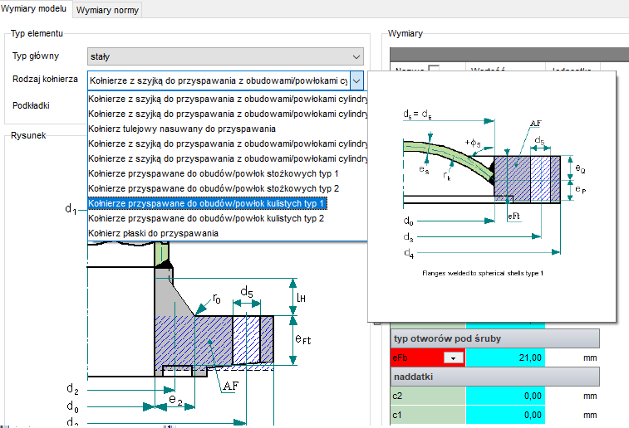
Task: Switch to the Wymiary modelu tab
Action: click(34, 8)
